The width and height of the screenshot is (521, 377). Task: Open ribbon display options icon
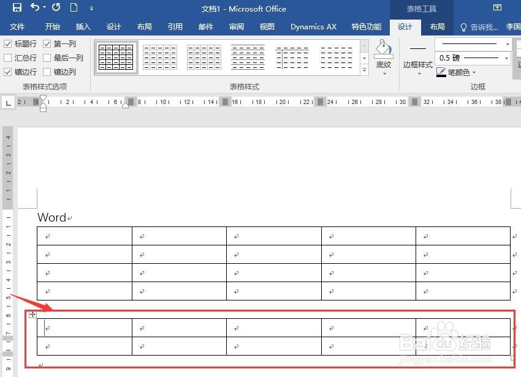[x=497, y=7]
